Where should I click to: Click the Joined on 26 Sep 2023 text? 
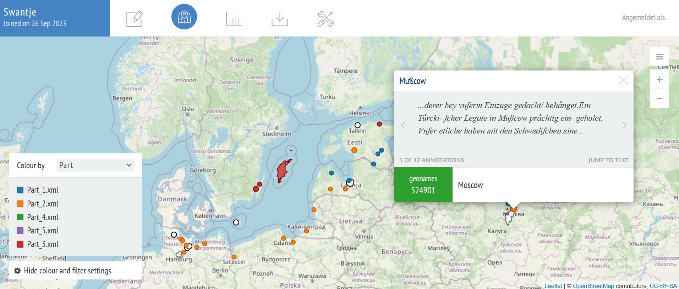(35, 24)
